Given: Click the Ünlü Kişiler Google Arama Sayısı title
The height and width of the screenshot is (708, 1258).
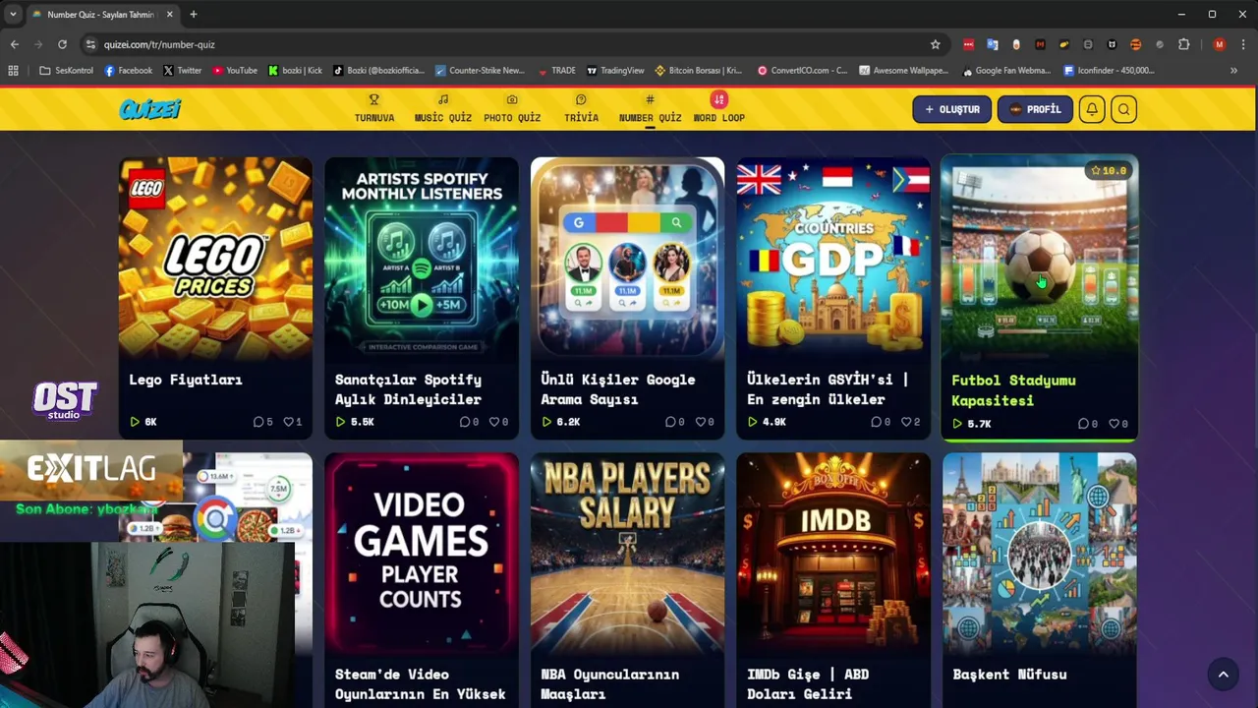Looking at the screenshot, I should (617, 389).
